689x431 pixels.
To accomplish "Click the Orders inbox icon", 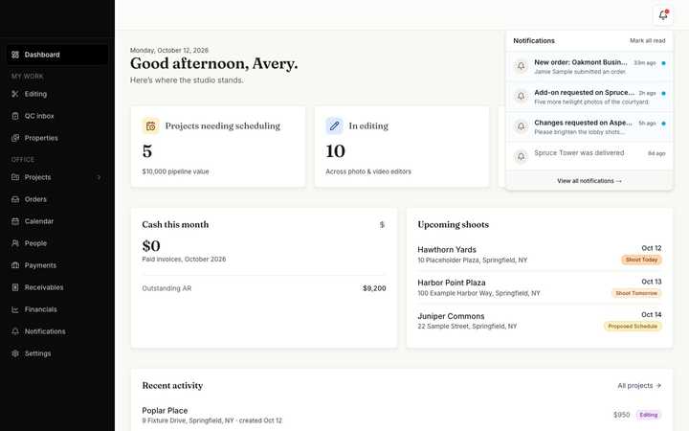I will pos(15,199).
